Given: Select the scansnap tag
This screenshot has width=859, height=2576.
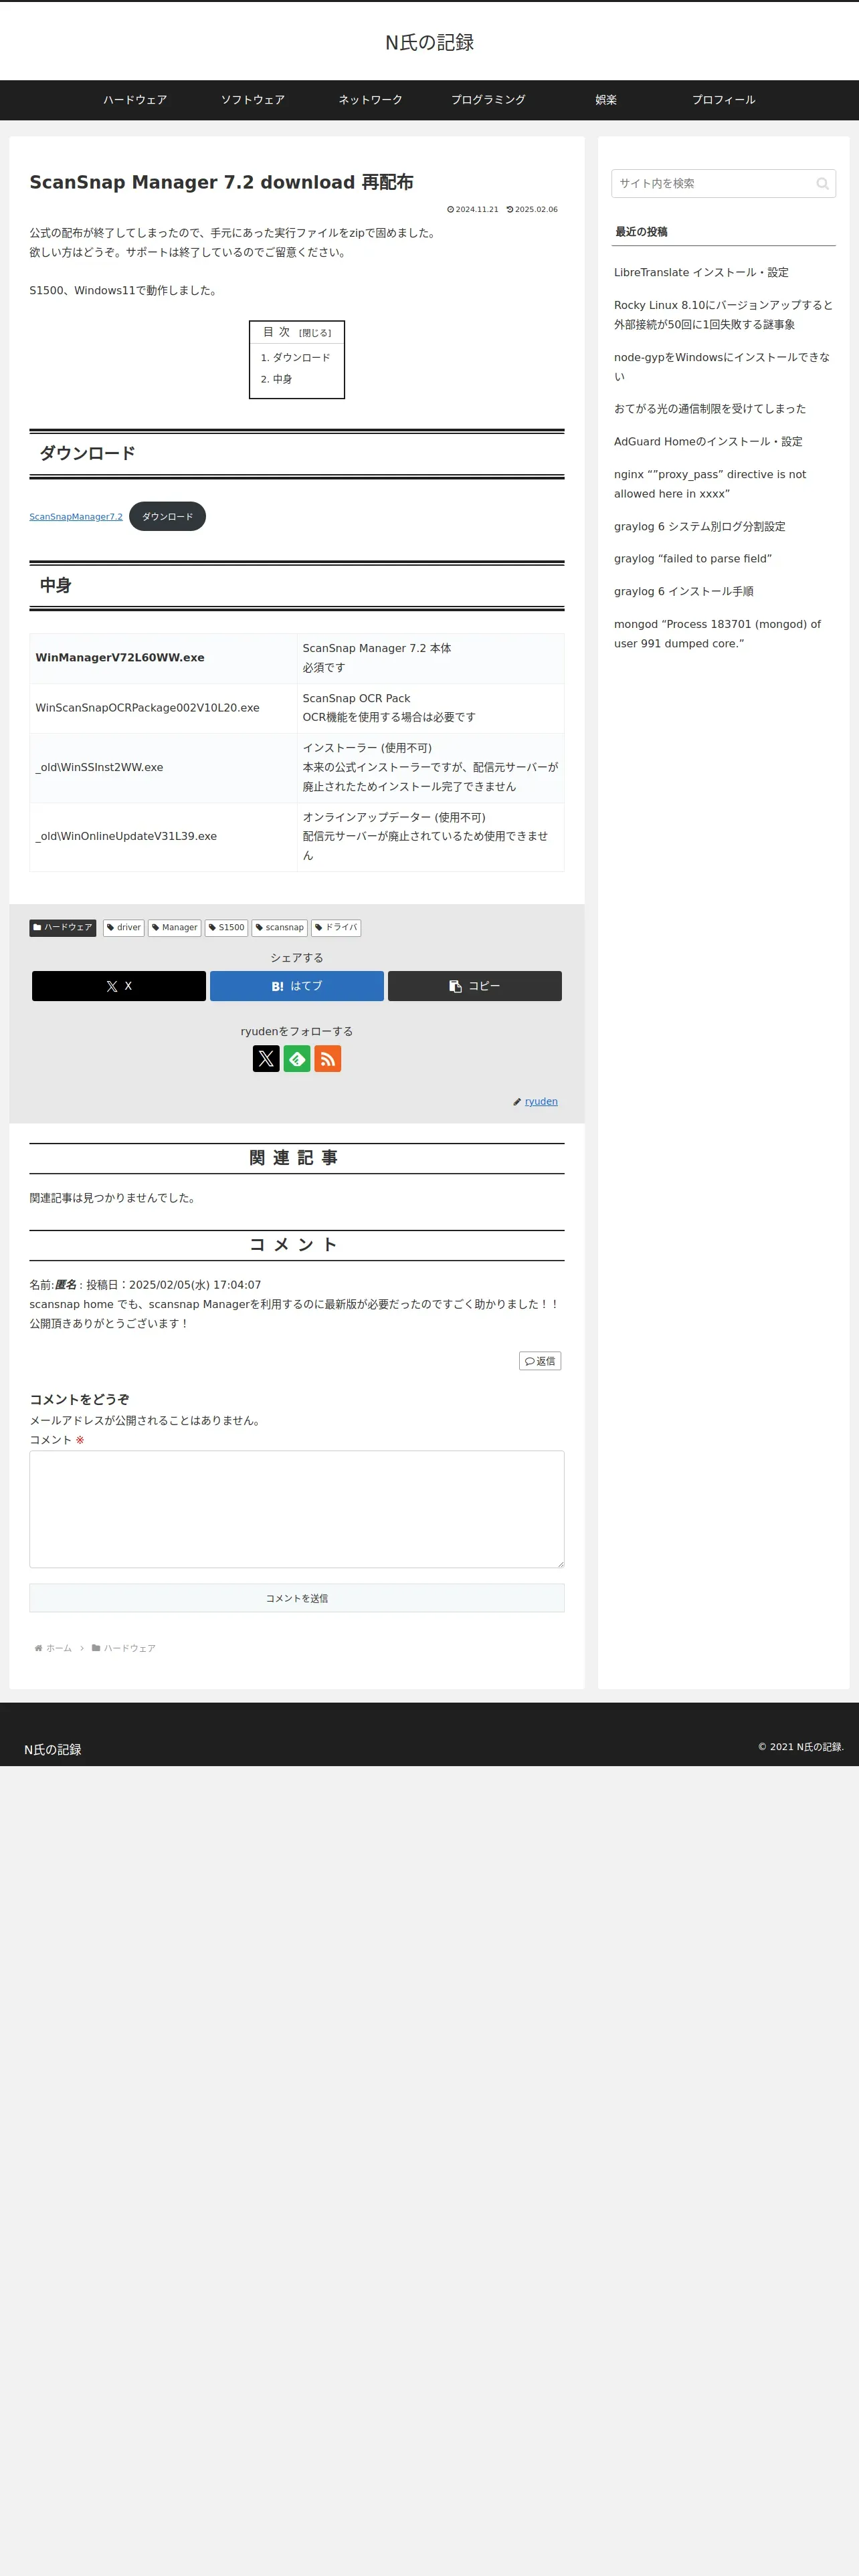Looking at the screenshot, I should click(x=280, y=928).
